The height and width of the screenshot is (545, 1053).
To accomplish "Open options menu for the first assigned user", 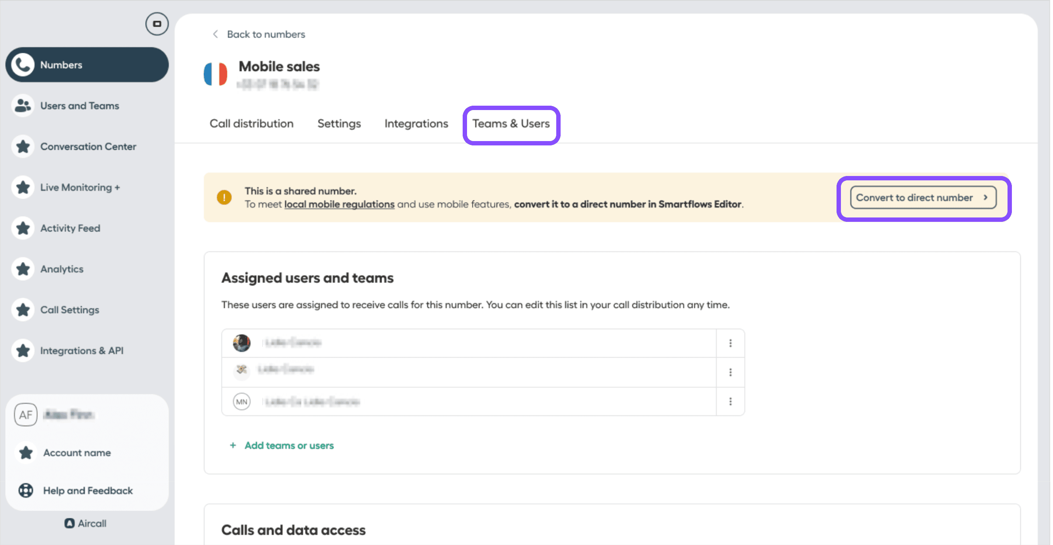I will coord(729,343).
